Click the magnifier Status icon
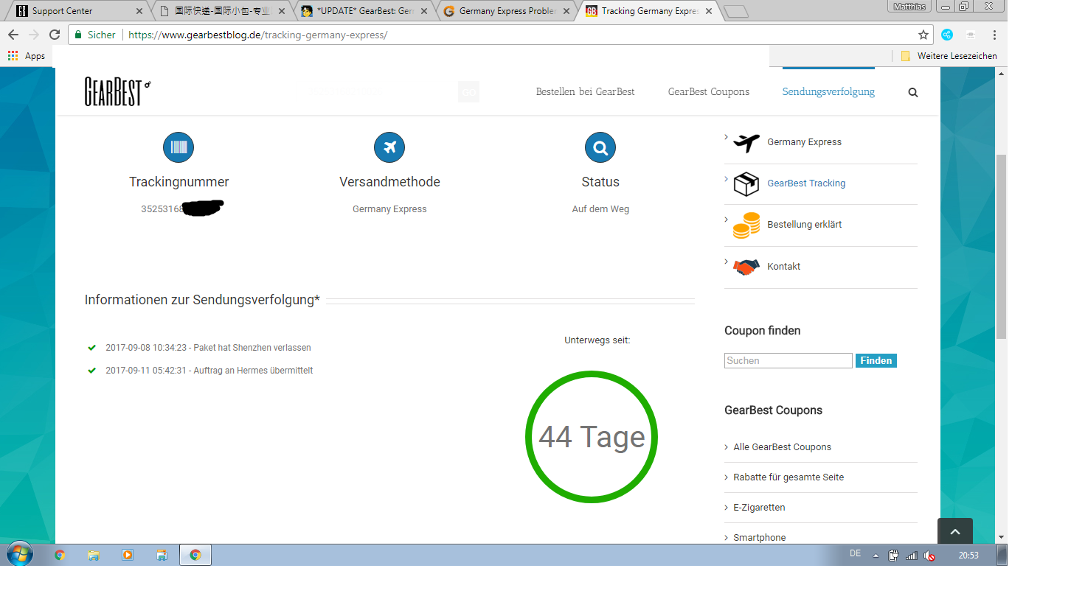The height and width of the screenshot is (613, 1071). pyautogui.click(x=600, y=147)
